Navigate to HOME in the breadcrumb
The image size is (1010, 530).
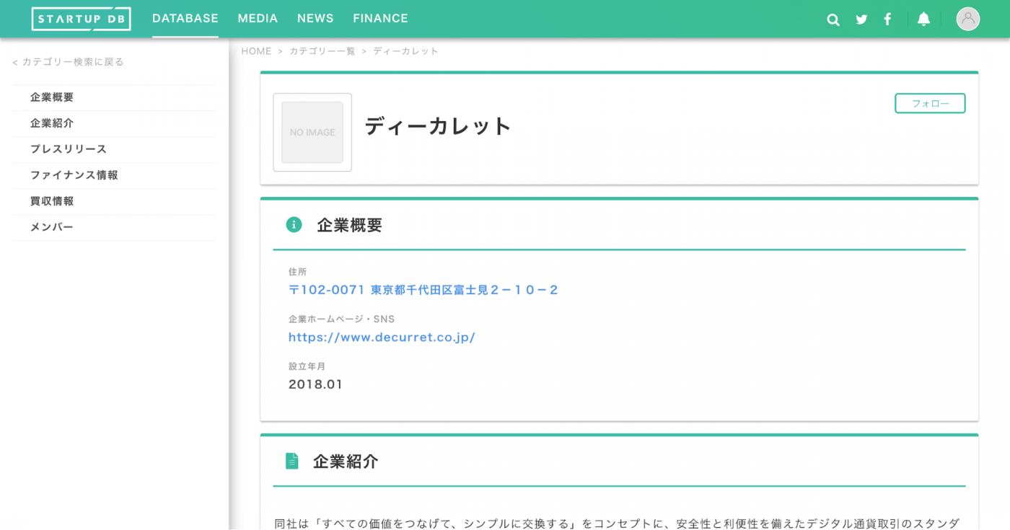(257, 50)
